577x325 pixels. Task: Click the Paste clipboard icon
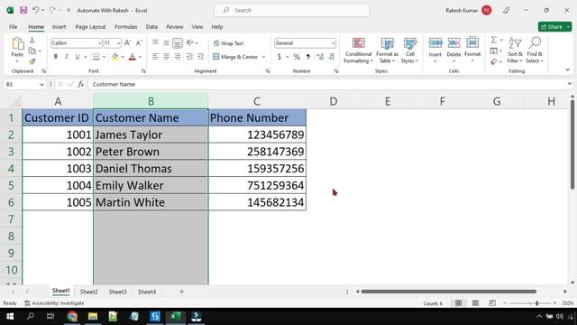click(17, 44)
